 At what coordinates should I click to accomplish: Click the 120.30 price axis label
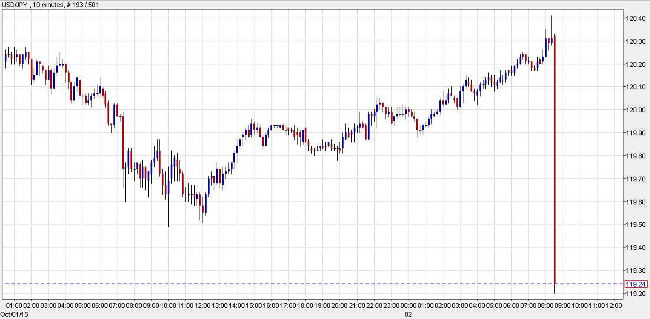coord(636,41)
